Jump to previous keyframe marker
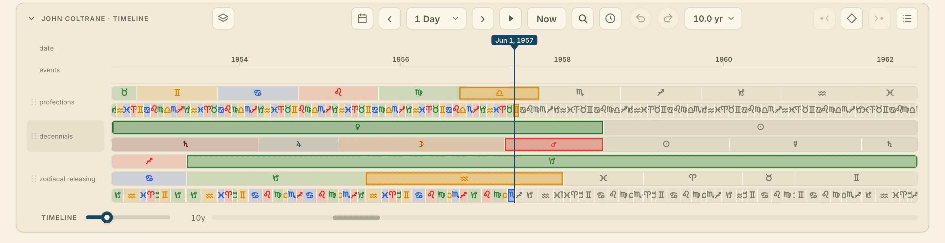Screen dimensions: 945x243 [824, 18]
